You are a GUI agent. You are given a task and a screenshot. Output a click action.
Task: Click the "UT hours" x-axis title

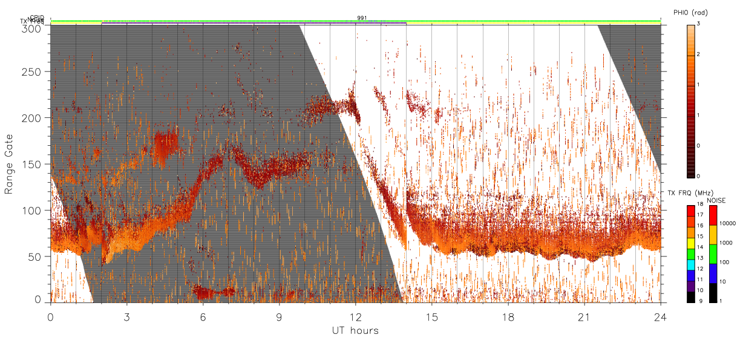tap(355, 330)
